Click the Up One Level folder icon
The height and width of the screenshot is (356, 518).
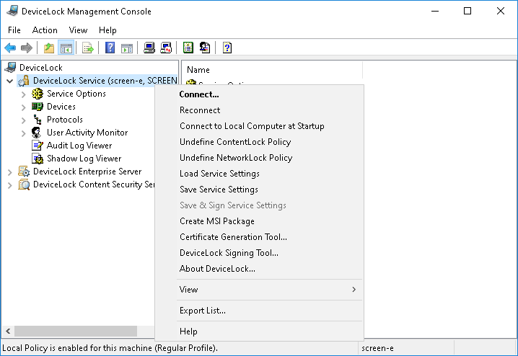(49, 48)
